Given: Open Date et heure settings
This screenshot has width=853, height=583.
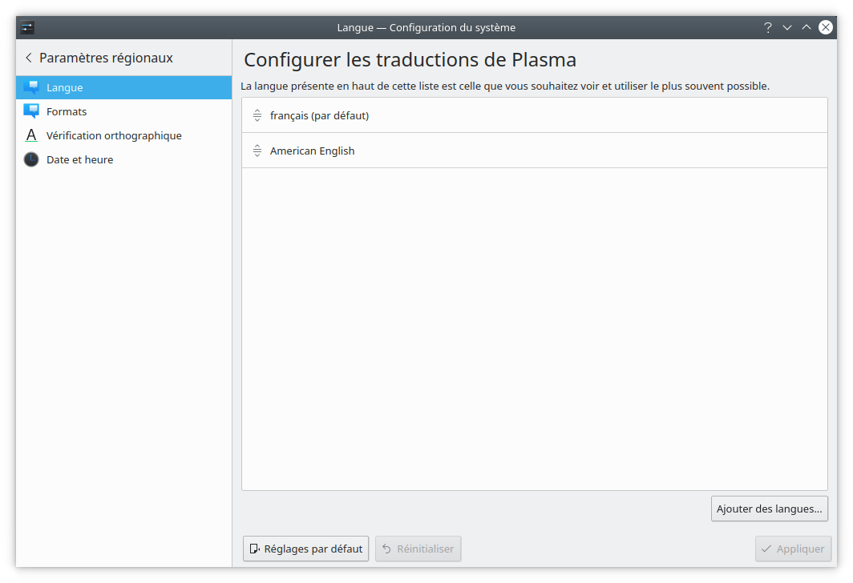Looking at the screenshot, I should point(79,159).
